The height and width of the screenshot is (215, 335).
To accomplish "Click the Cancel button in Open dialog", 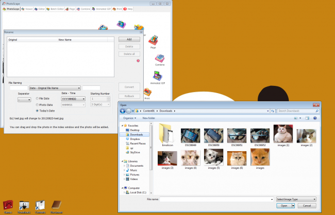I will pos(307,206).
